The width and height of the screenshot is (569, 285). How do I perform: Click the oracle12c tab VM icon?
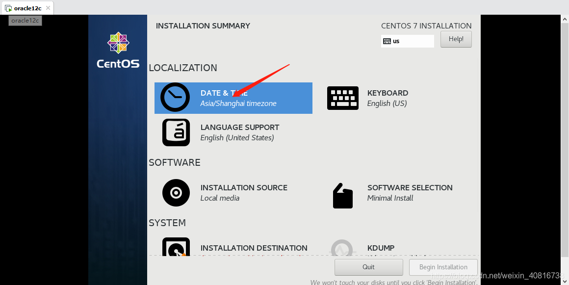click(8, 8)
